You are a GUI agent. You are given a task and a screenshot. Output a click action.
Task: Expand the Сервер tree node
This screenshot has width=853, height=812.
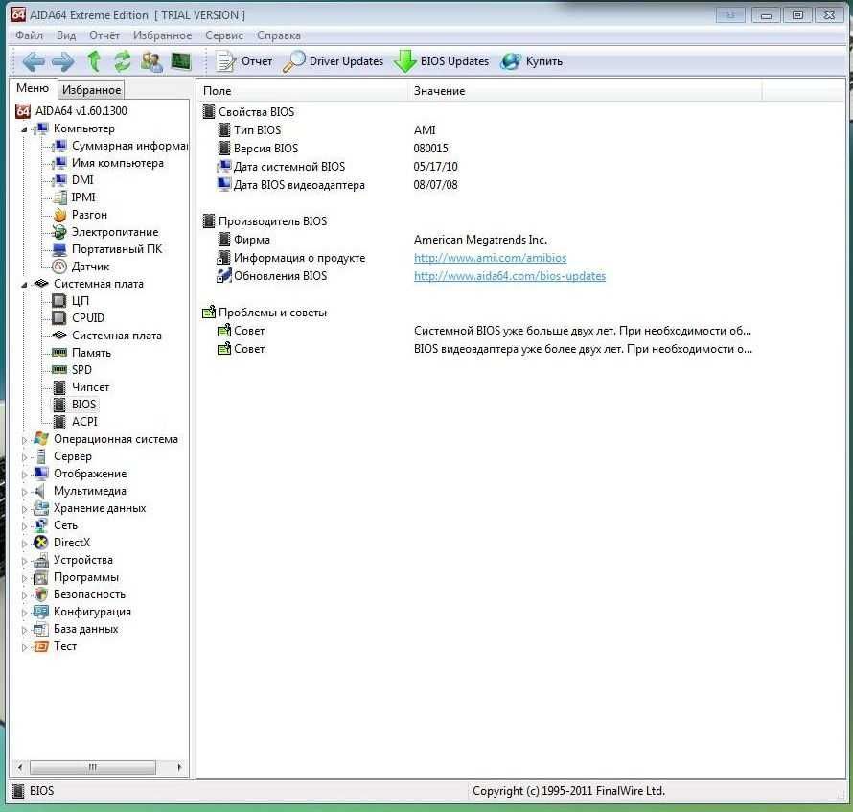point(24,457)
